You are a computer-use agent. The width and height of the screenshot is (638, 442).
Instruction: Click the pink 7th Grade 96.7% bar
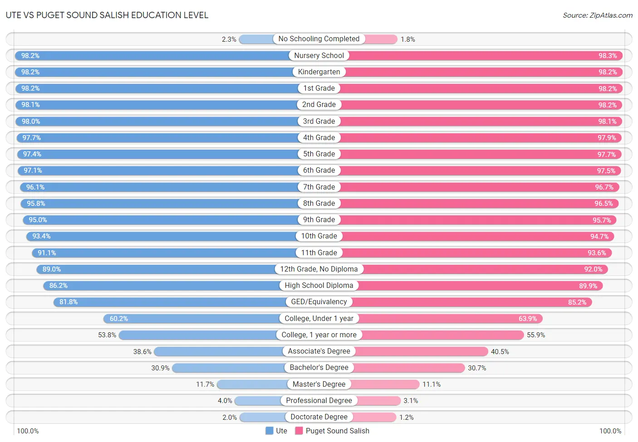pos(480,187)
